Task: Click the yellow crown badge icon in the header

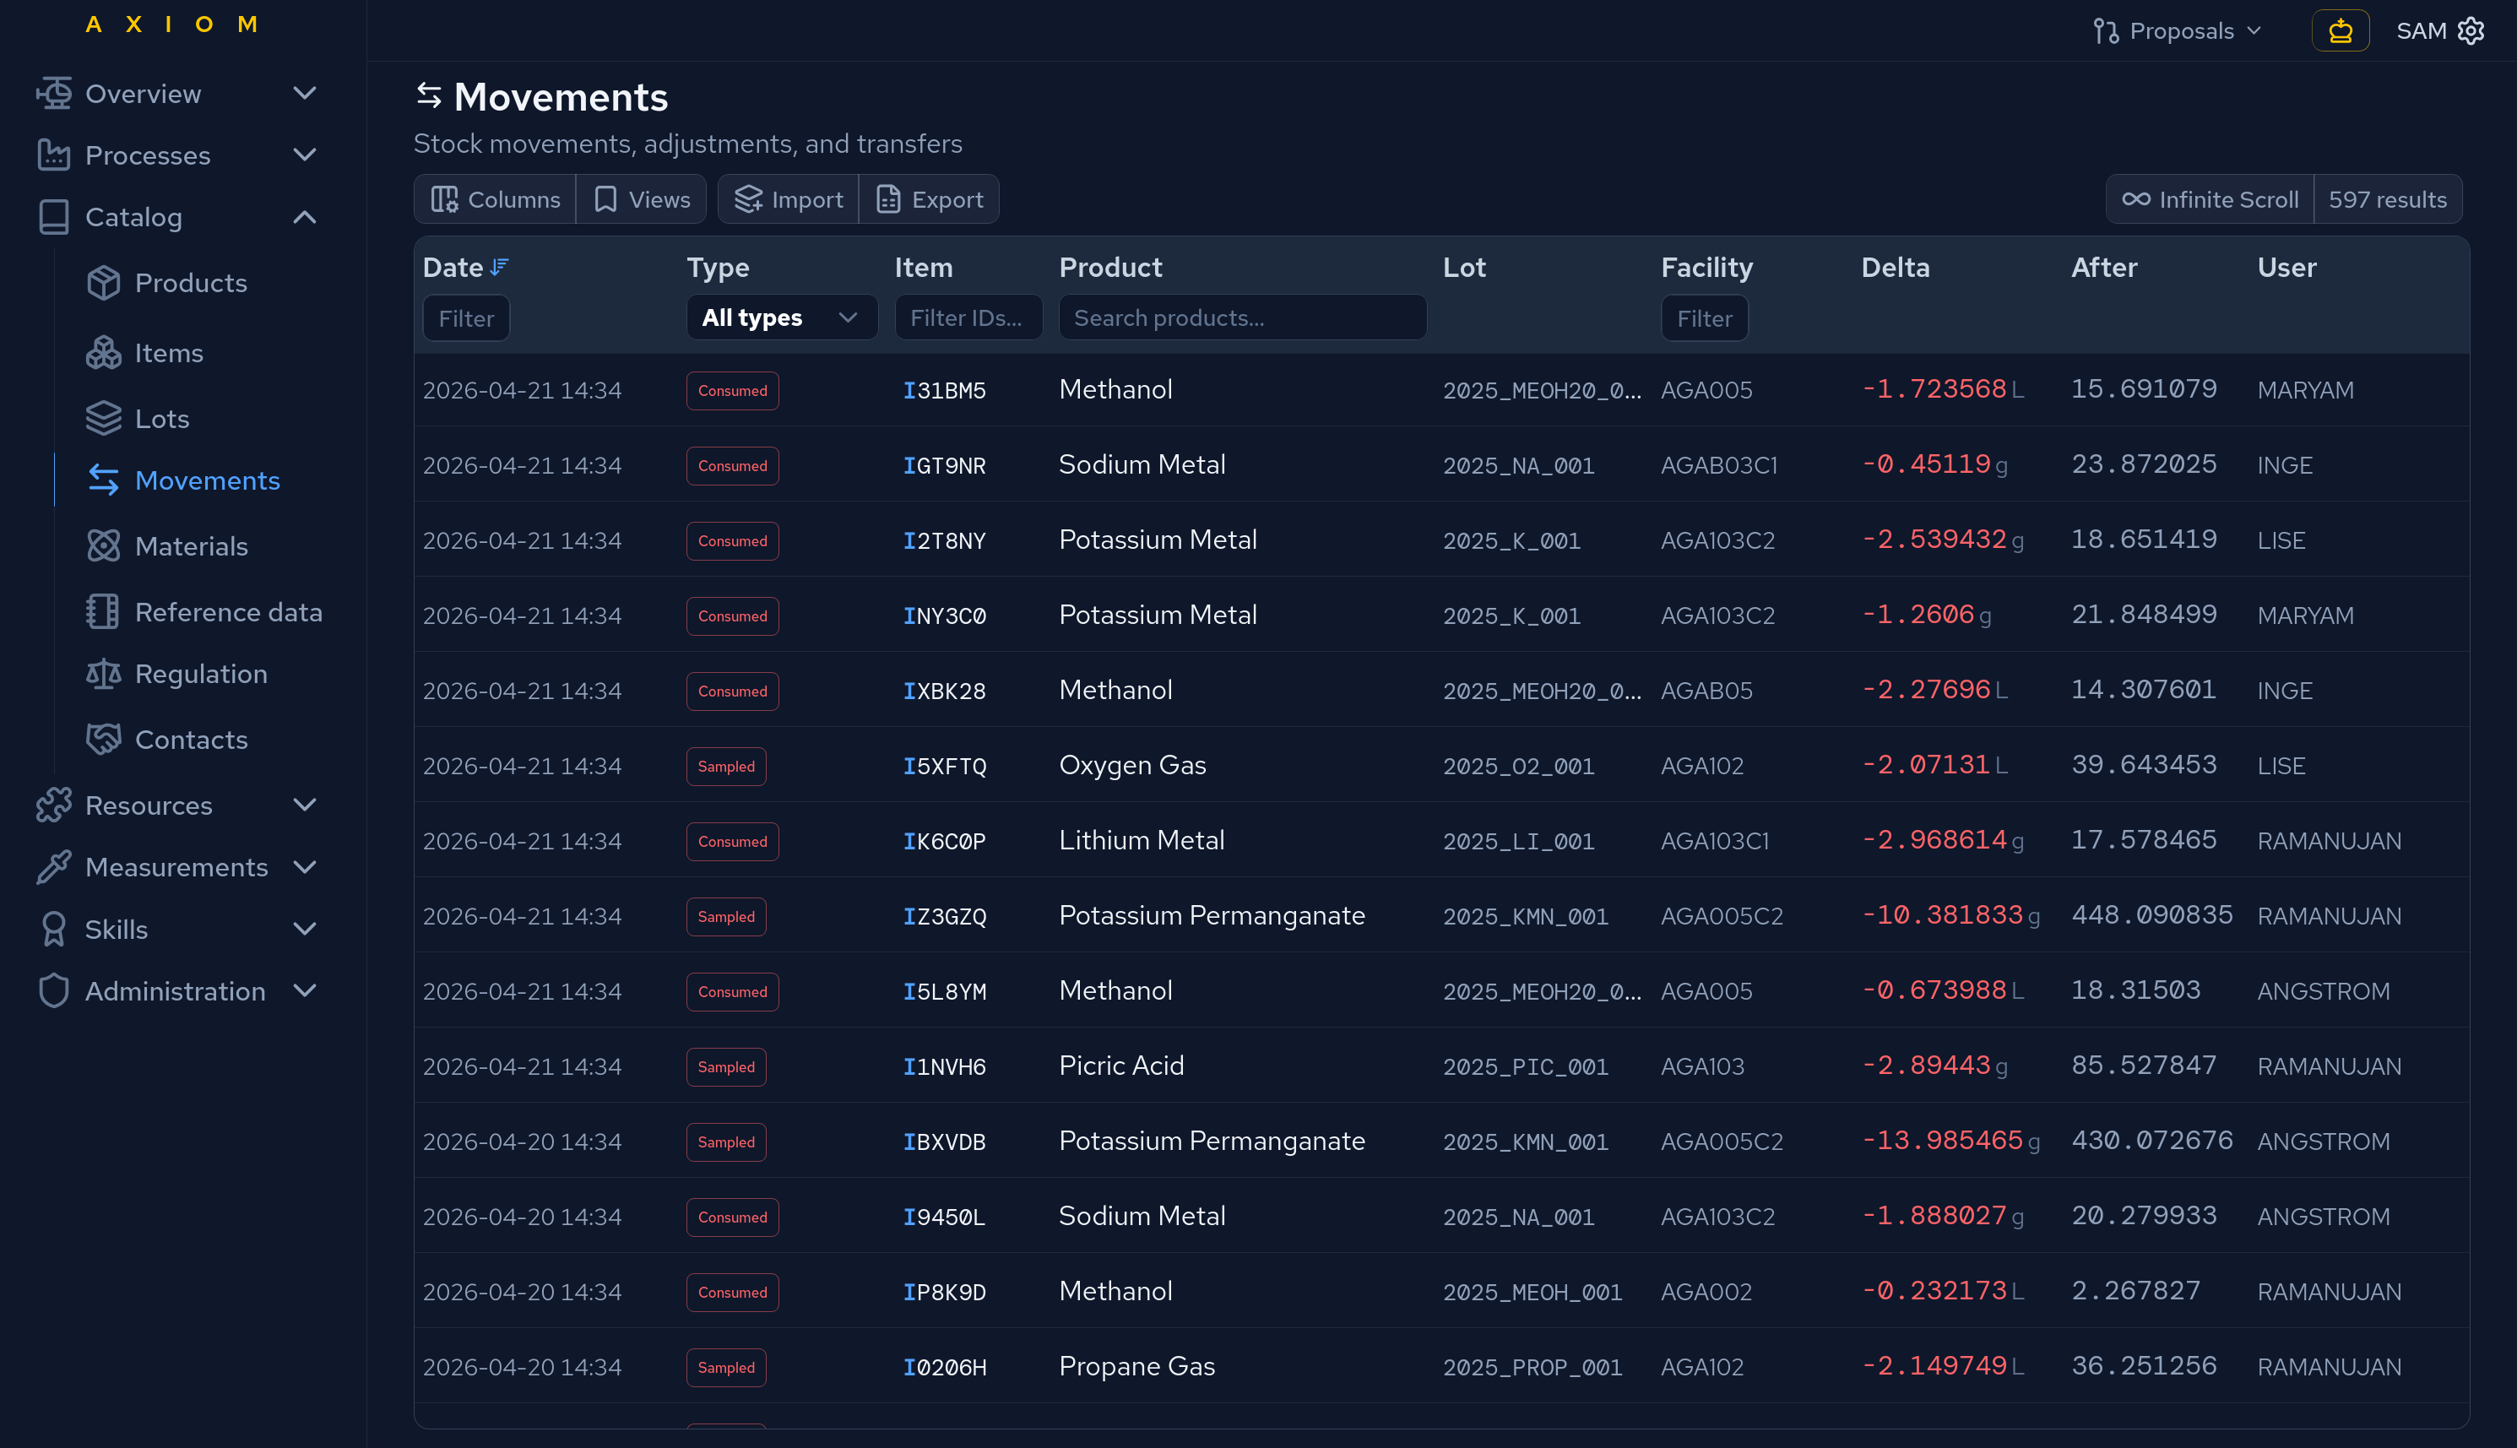Action: click(2340, 31)
